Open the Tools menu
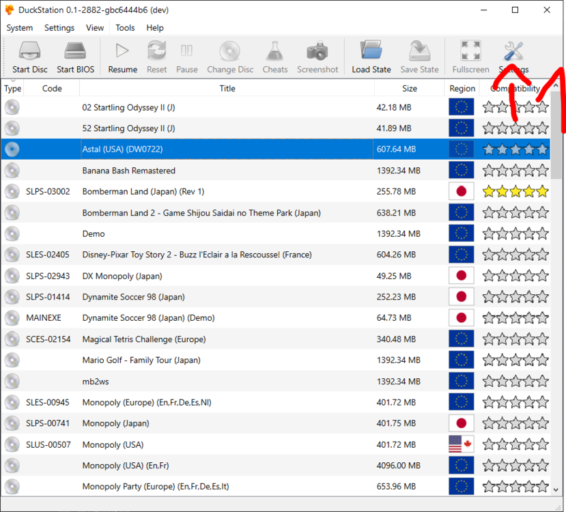The image size is (566, 512). [125, 28]
